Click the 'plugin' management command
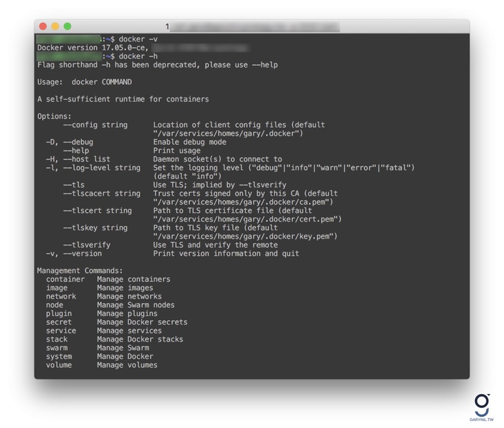This screenshot has height=428, width=504. point(59,314)
